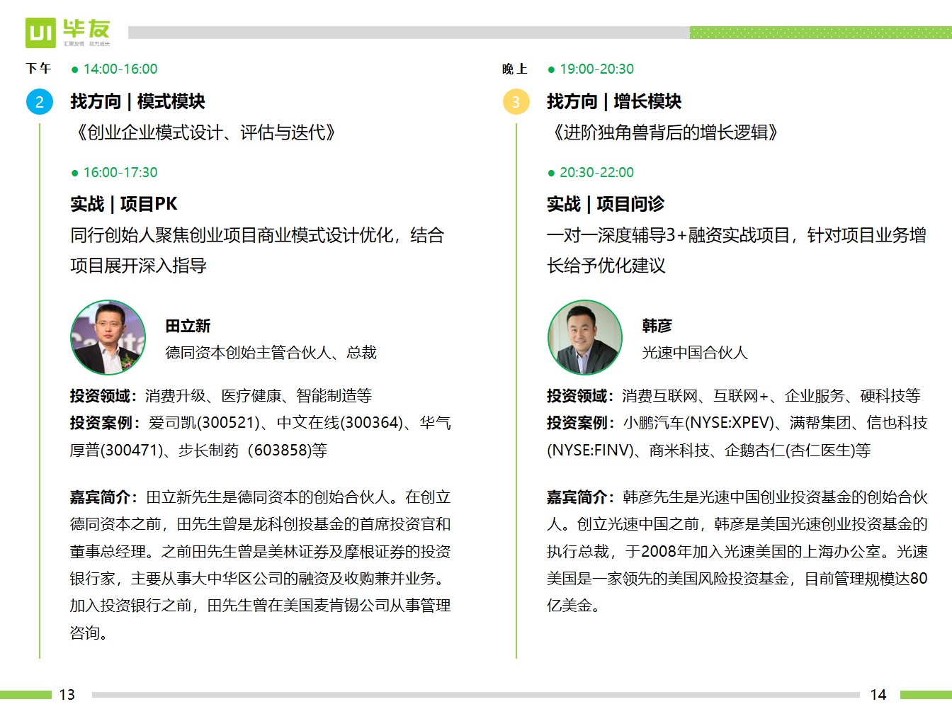Click the yellow number 3 circle
952x714 pixels.
[516, 101]
